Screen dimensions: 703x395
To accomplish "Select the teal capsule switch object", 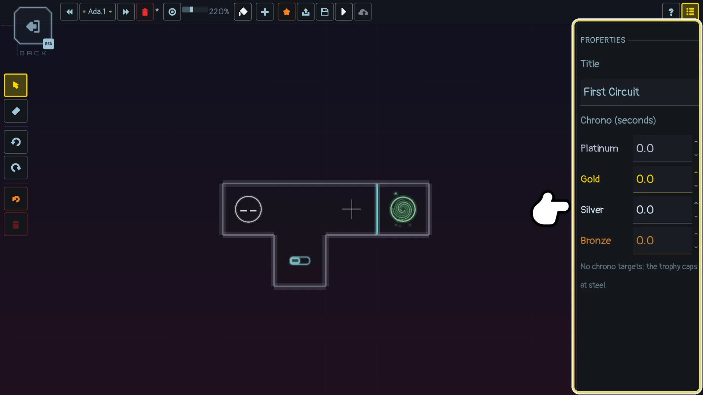I will [x=300, y=261].
